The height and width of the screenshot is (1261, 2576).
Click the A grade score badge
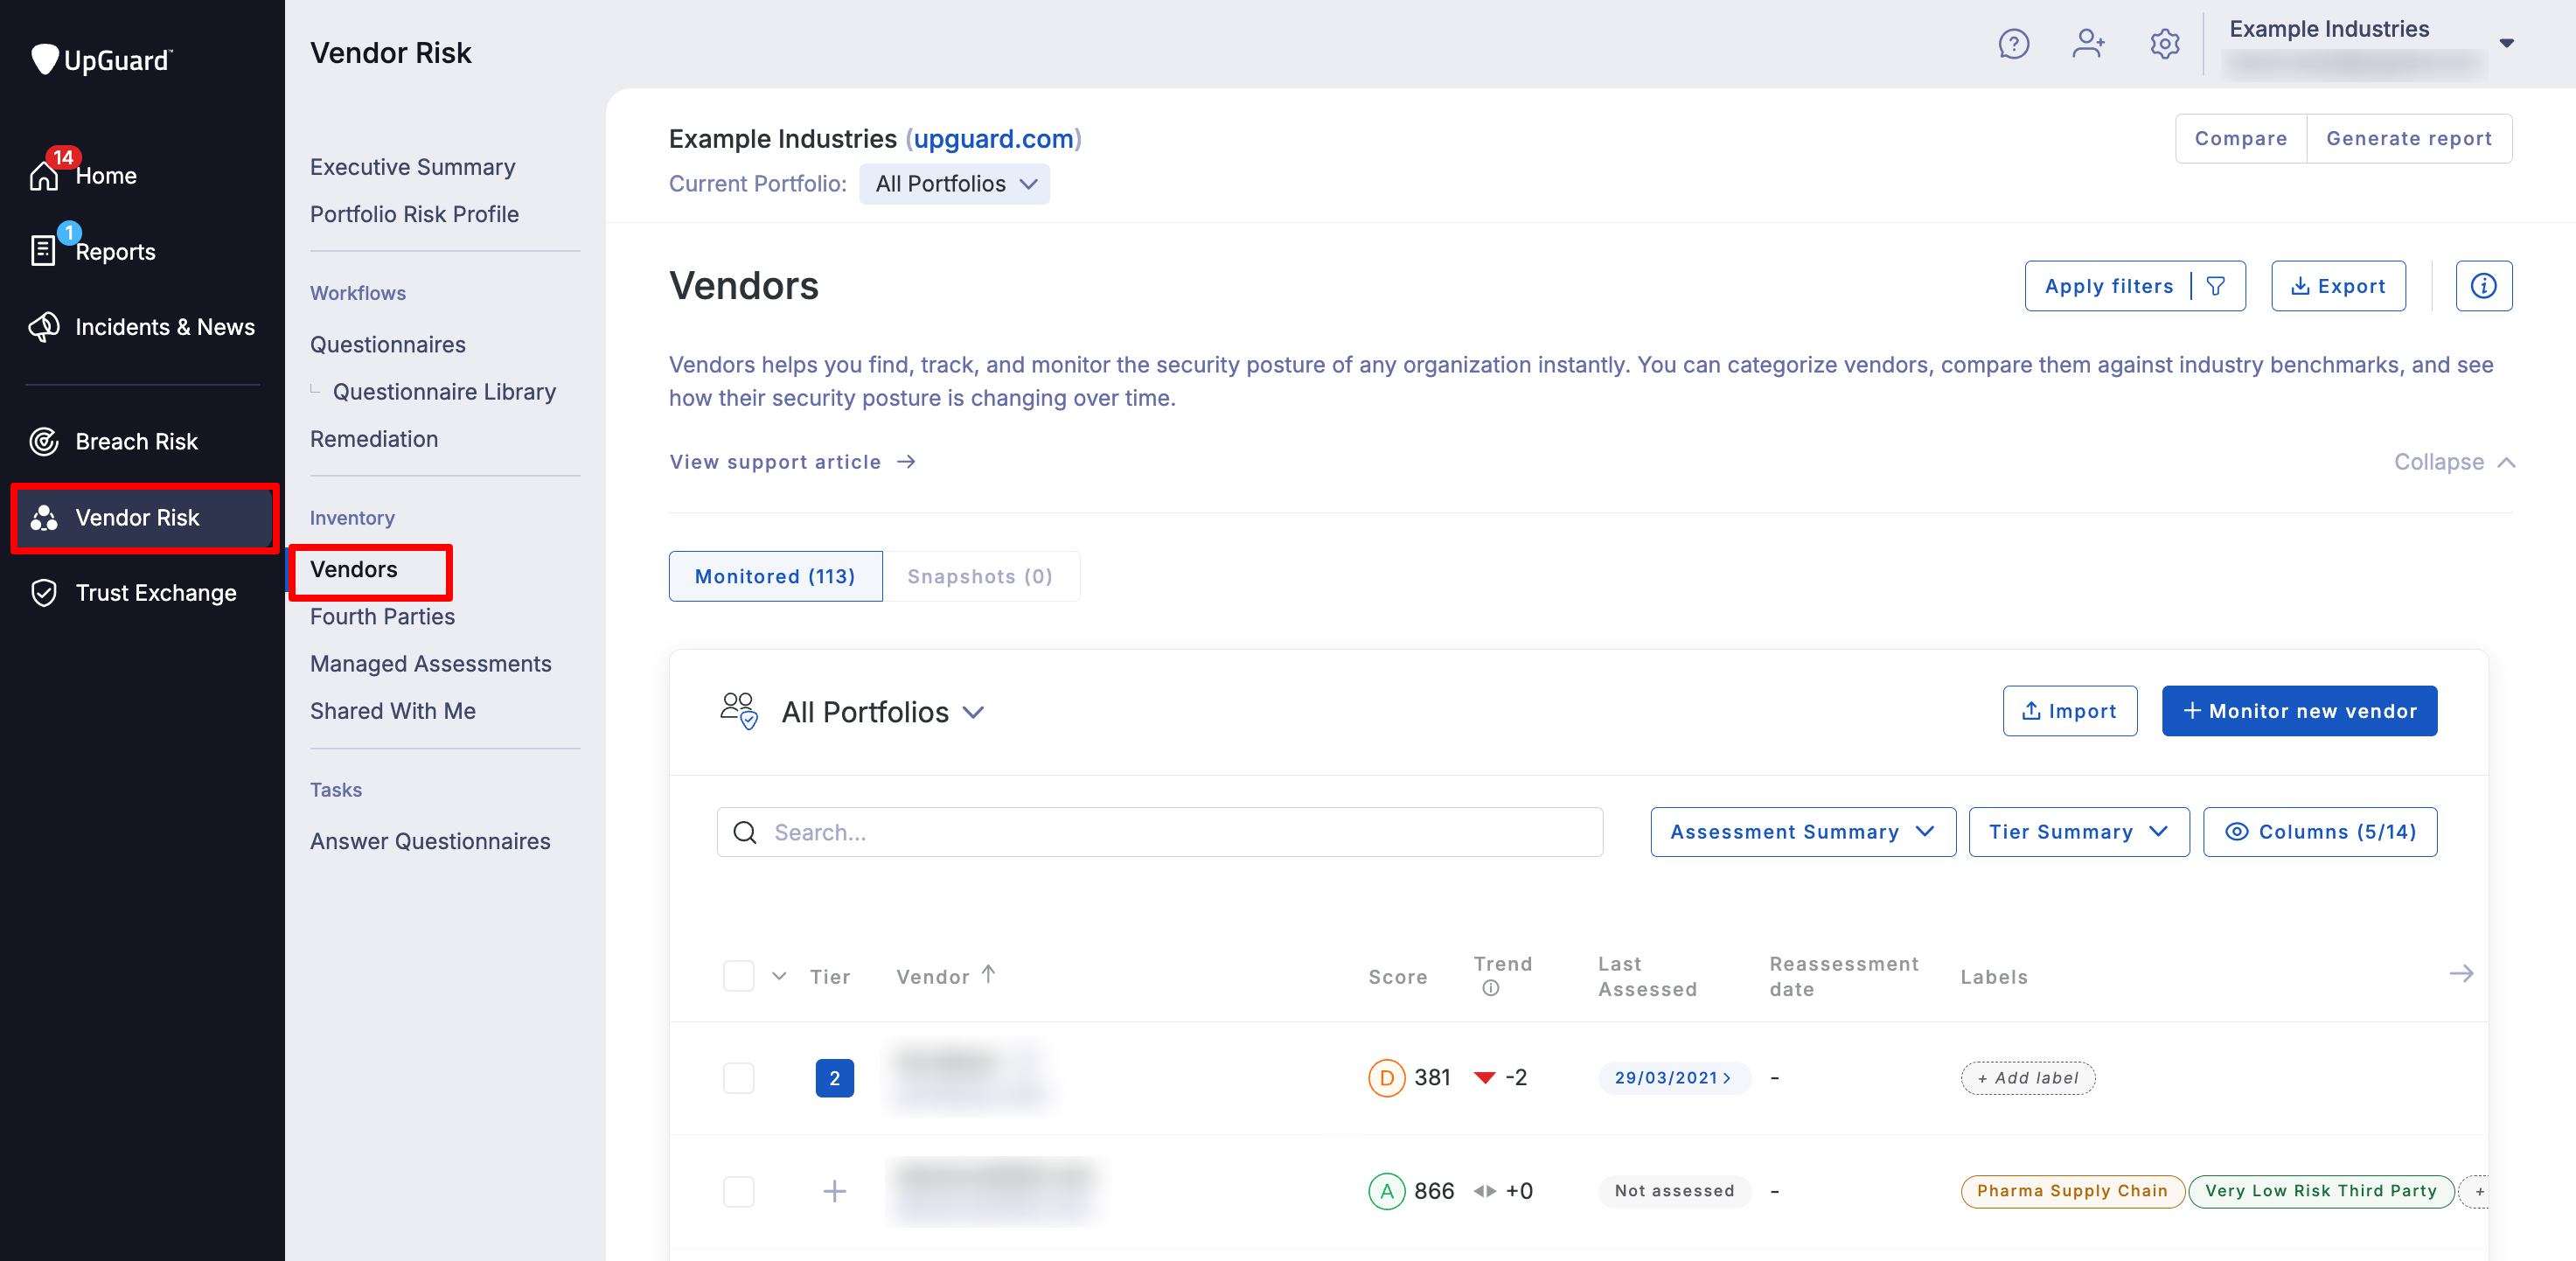(1386, 1191)
